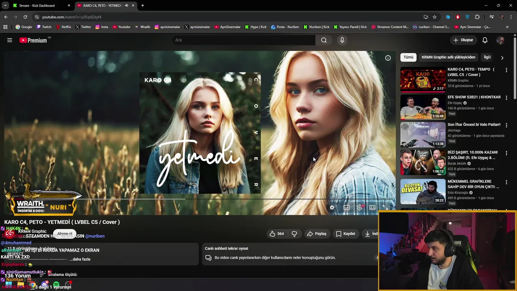
Task: Show more filter chips with arrow
Action: click(x=502, y=57)
